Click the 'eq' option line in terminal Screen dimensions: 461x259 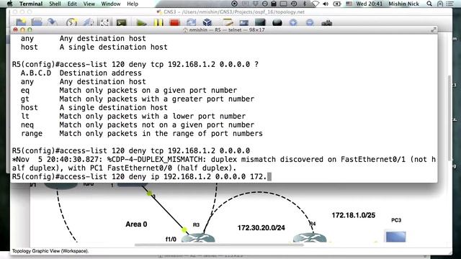129,90
